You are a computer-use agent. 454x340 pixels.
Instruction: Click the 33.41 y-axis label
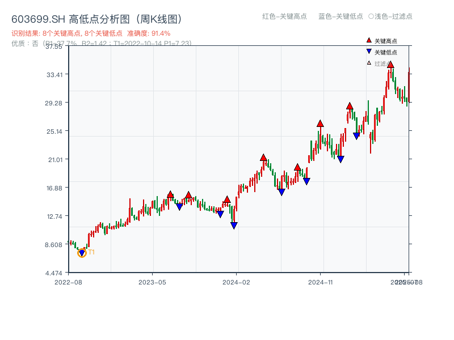[x=54, y=75]
